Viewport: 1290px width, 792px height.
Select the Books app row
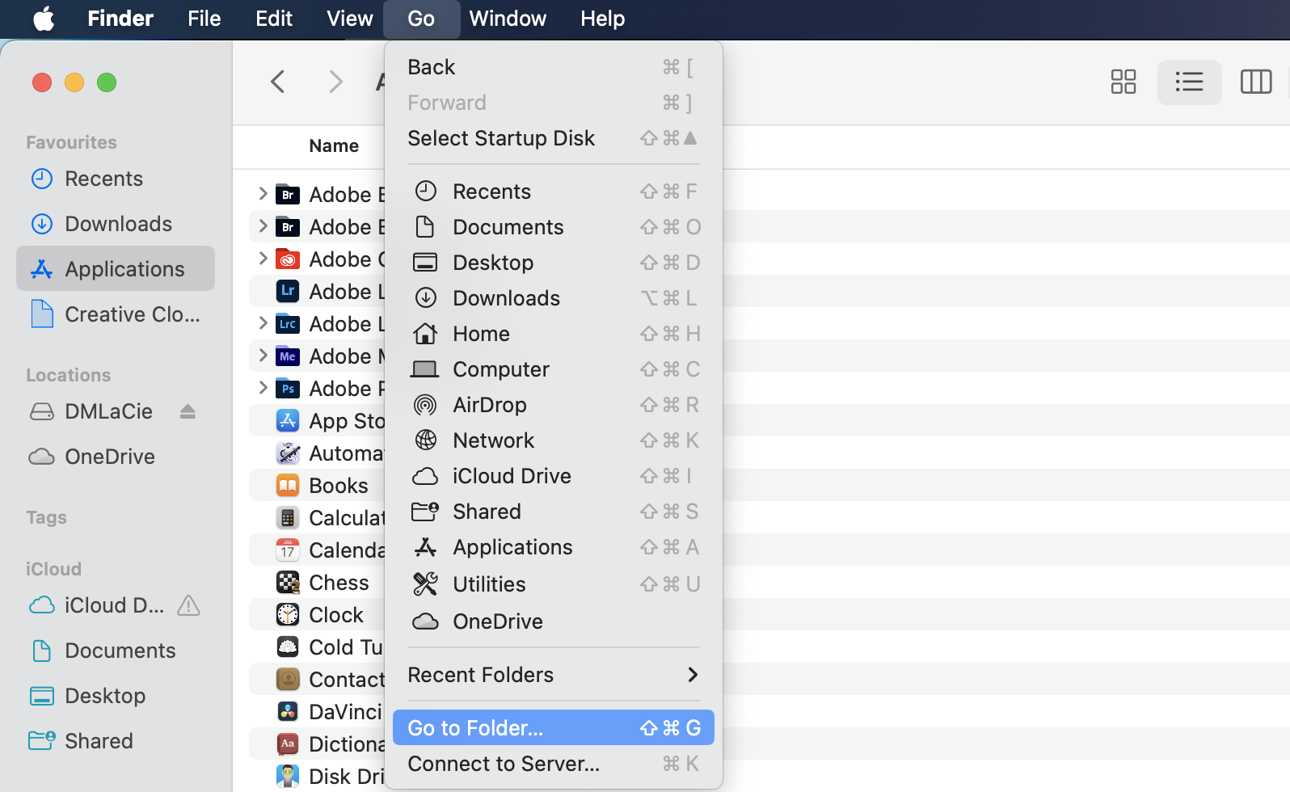[317, 485]
